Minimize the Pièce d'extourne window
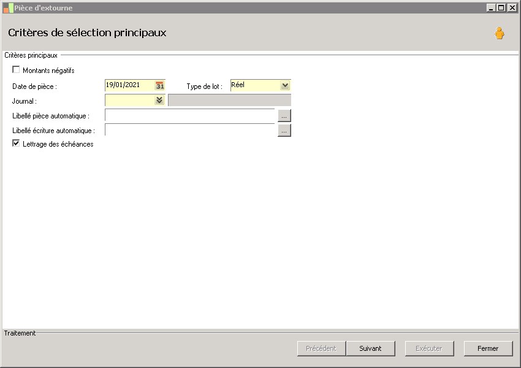The height and width of the screenshot is (368, 521). click(491, 7)
